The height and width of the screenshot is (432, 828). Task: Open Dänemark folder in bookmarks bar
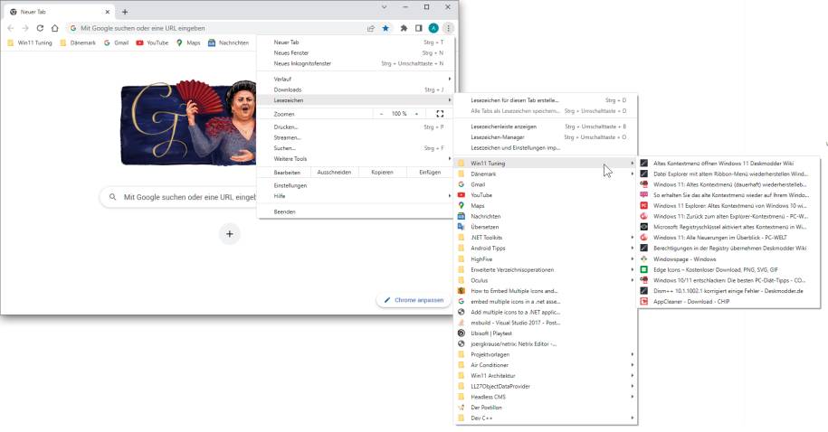[78, 42]
